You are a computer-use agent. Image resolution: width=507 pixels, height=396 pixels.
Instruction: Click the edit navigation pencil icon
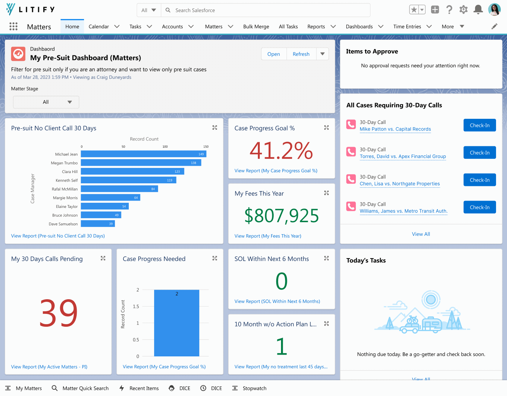[x=495, y=26]
